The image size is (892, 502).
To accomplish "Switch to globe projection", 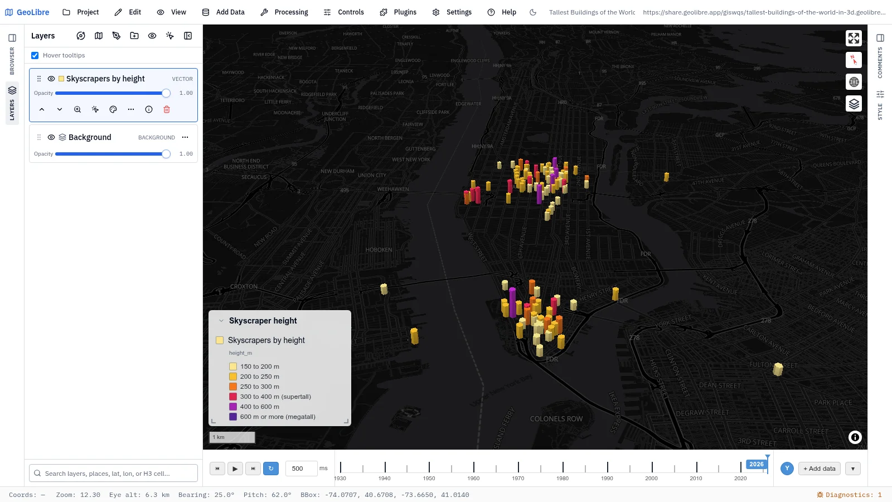I will [x=854, y=82].
